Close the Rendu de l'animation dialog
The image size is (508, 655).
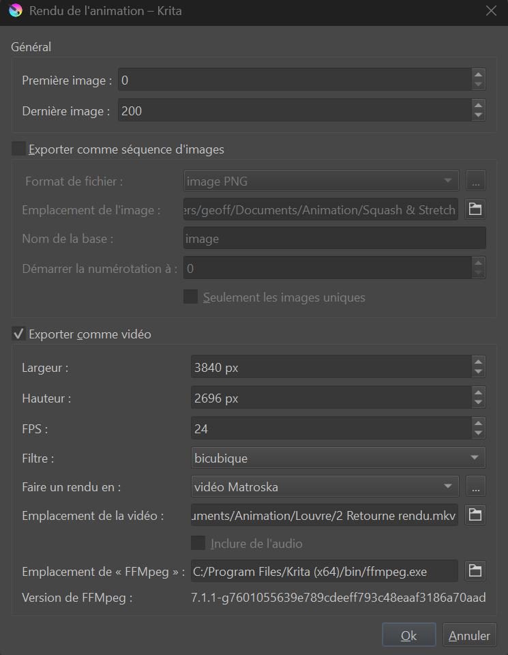[490, 12]
